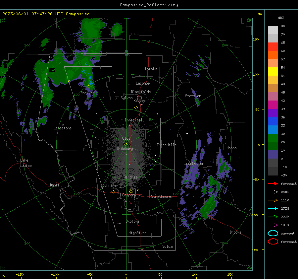This screenshot has height=279, width=298.
Task: Select the dark orange 57-60 dBZ swatch
Action: pyautogui.click(x=273, y=55)
